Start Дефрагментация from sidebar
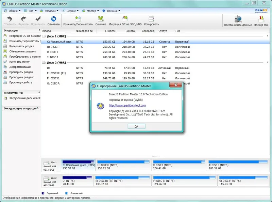272x202 pixels. click(18, 67)
